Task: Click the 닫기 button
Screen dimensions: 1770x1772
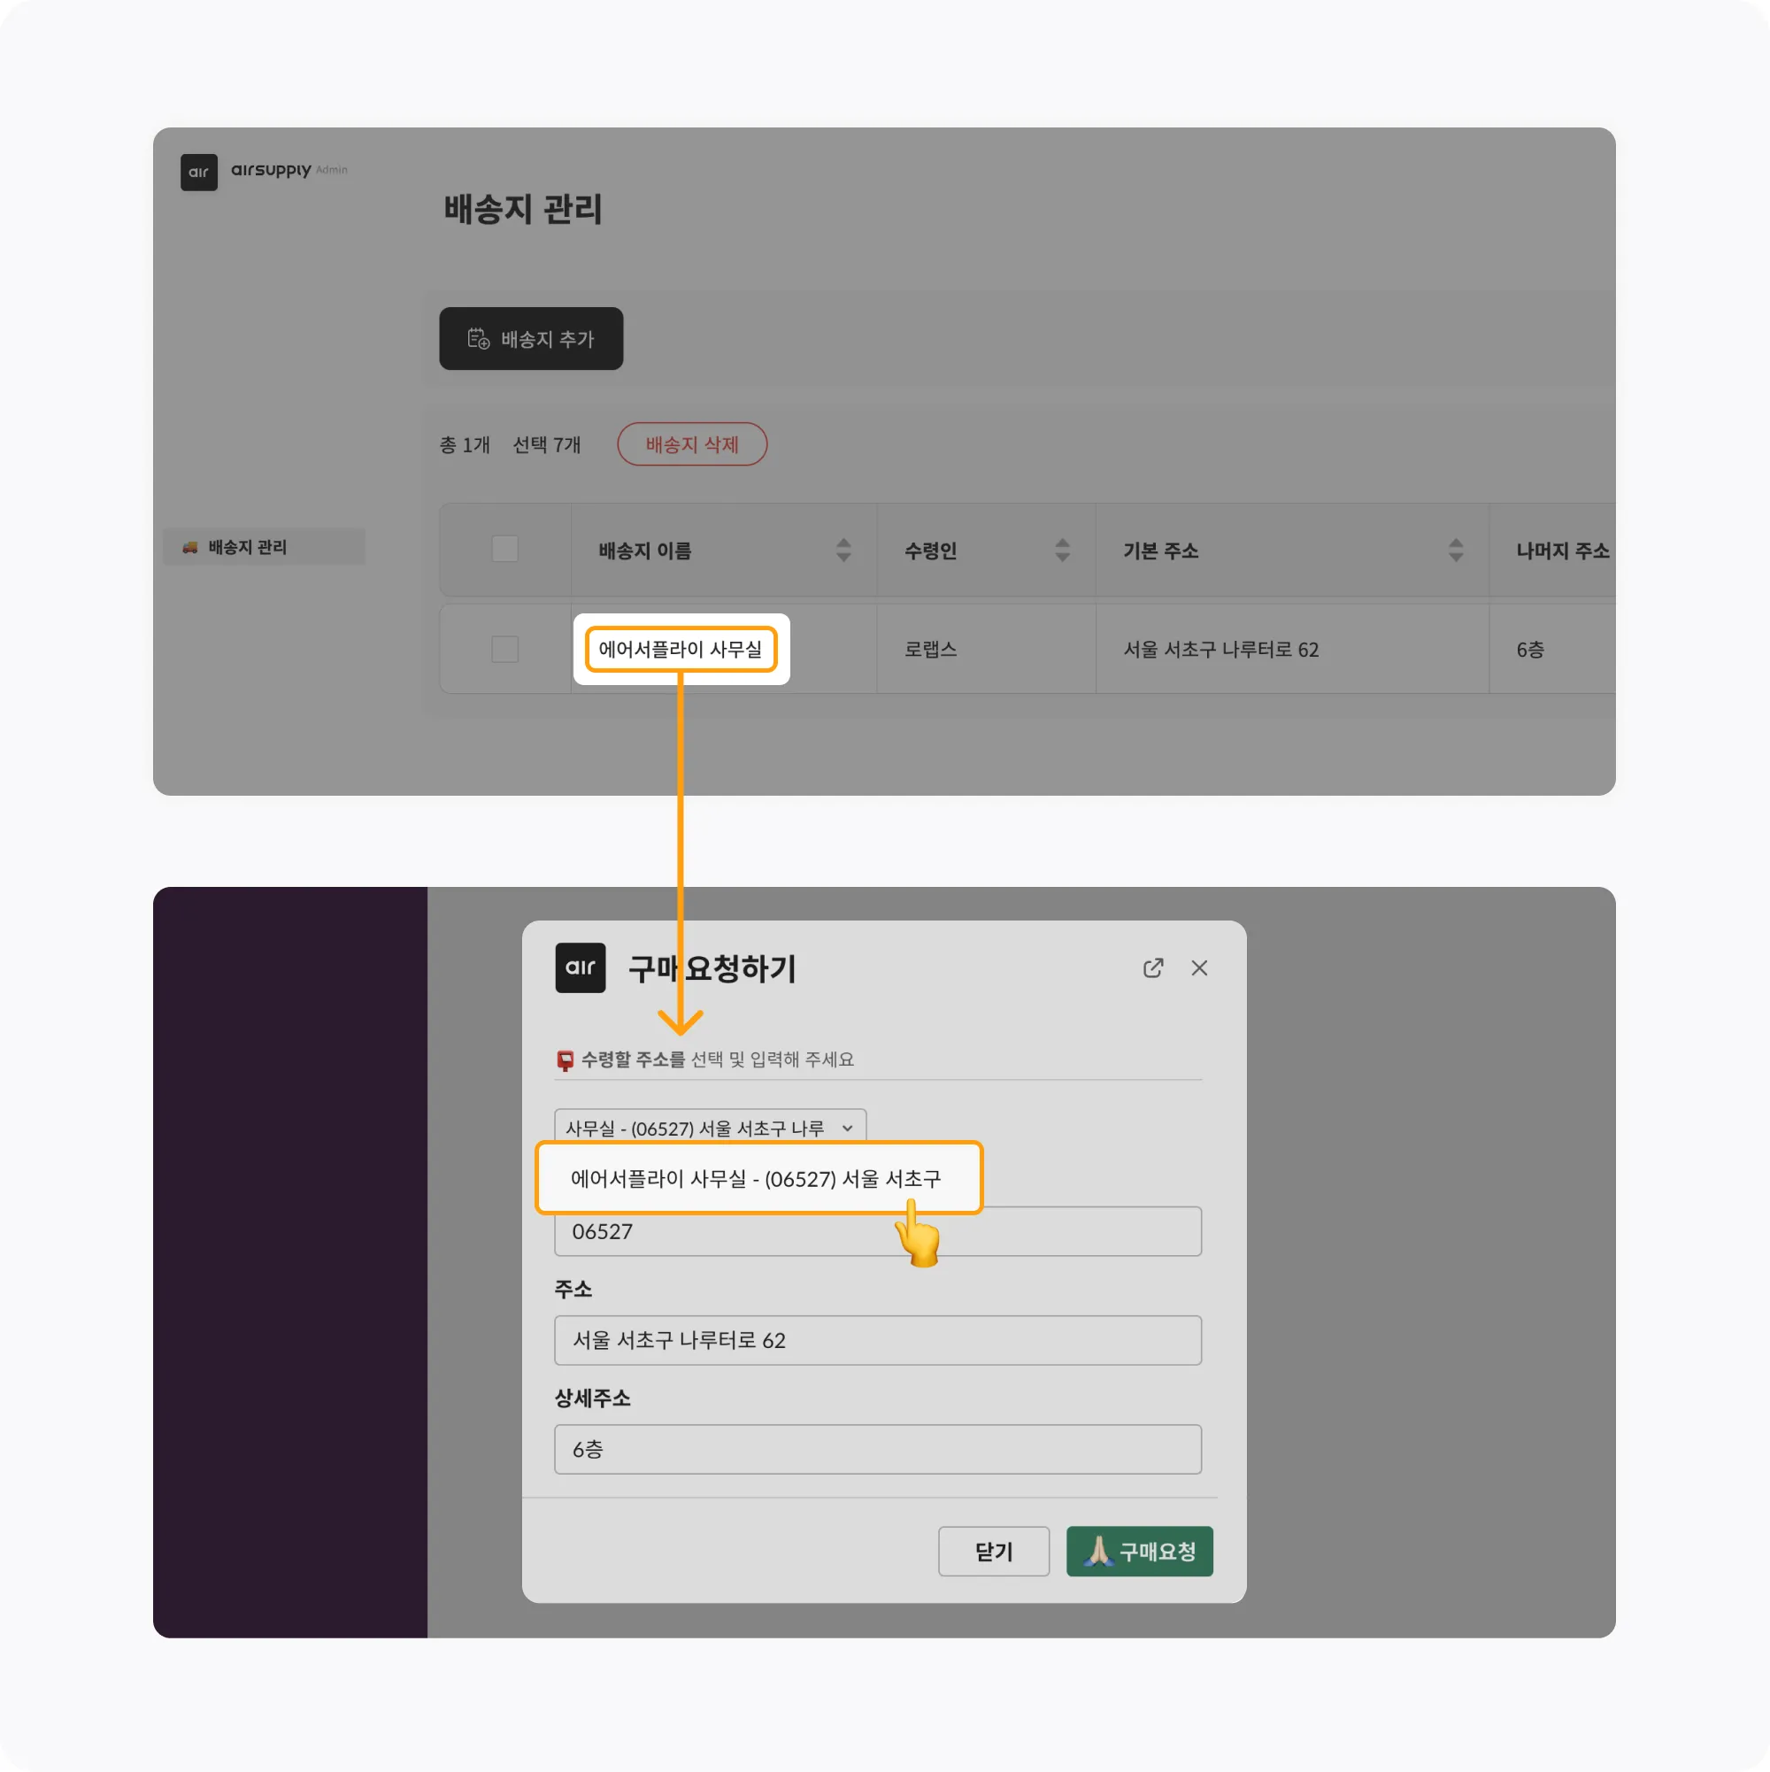Action: point(993,1551)
